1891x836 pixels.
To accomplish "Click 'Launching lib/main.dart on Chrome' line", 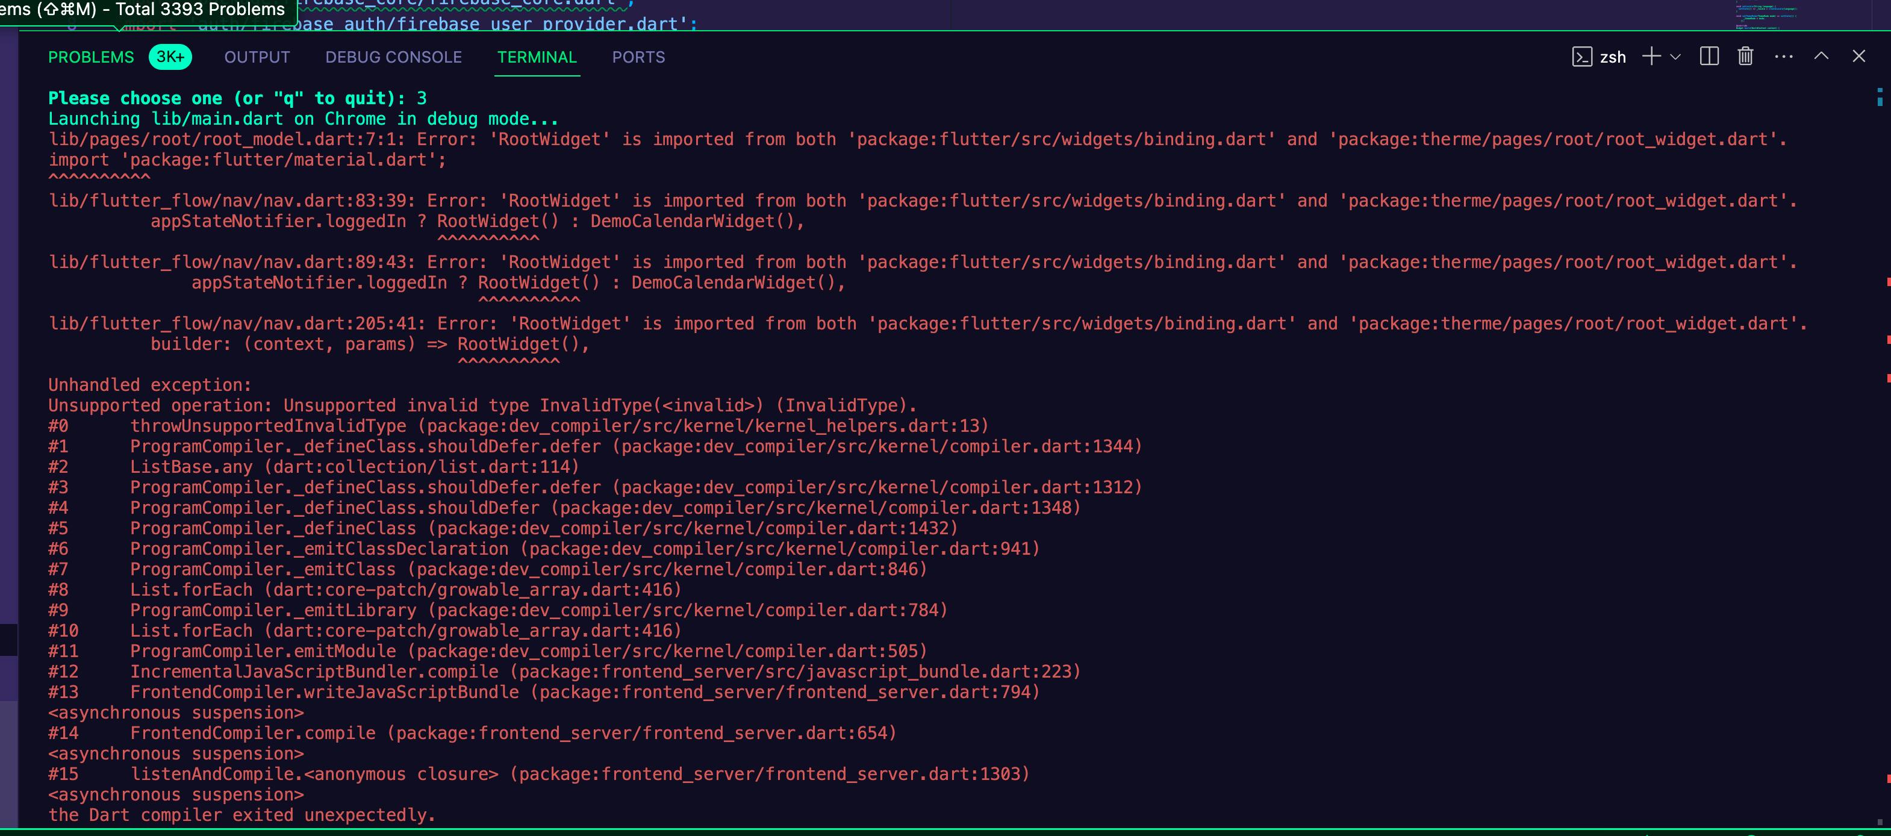I will [x=303, y=119].
